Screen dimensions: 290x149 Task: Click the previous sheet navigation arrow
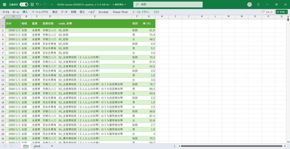[5, 146]
